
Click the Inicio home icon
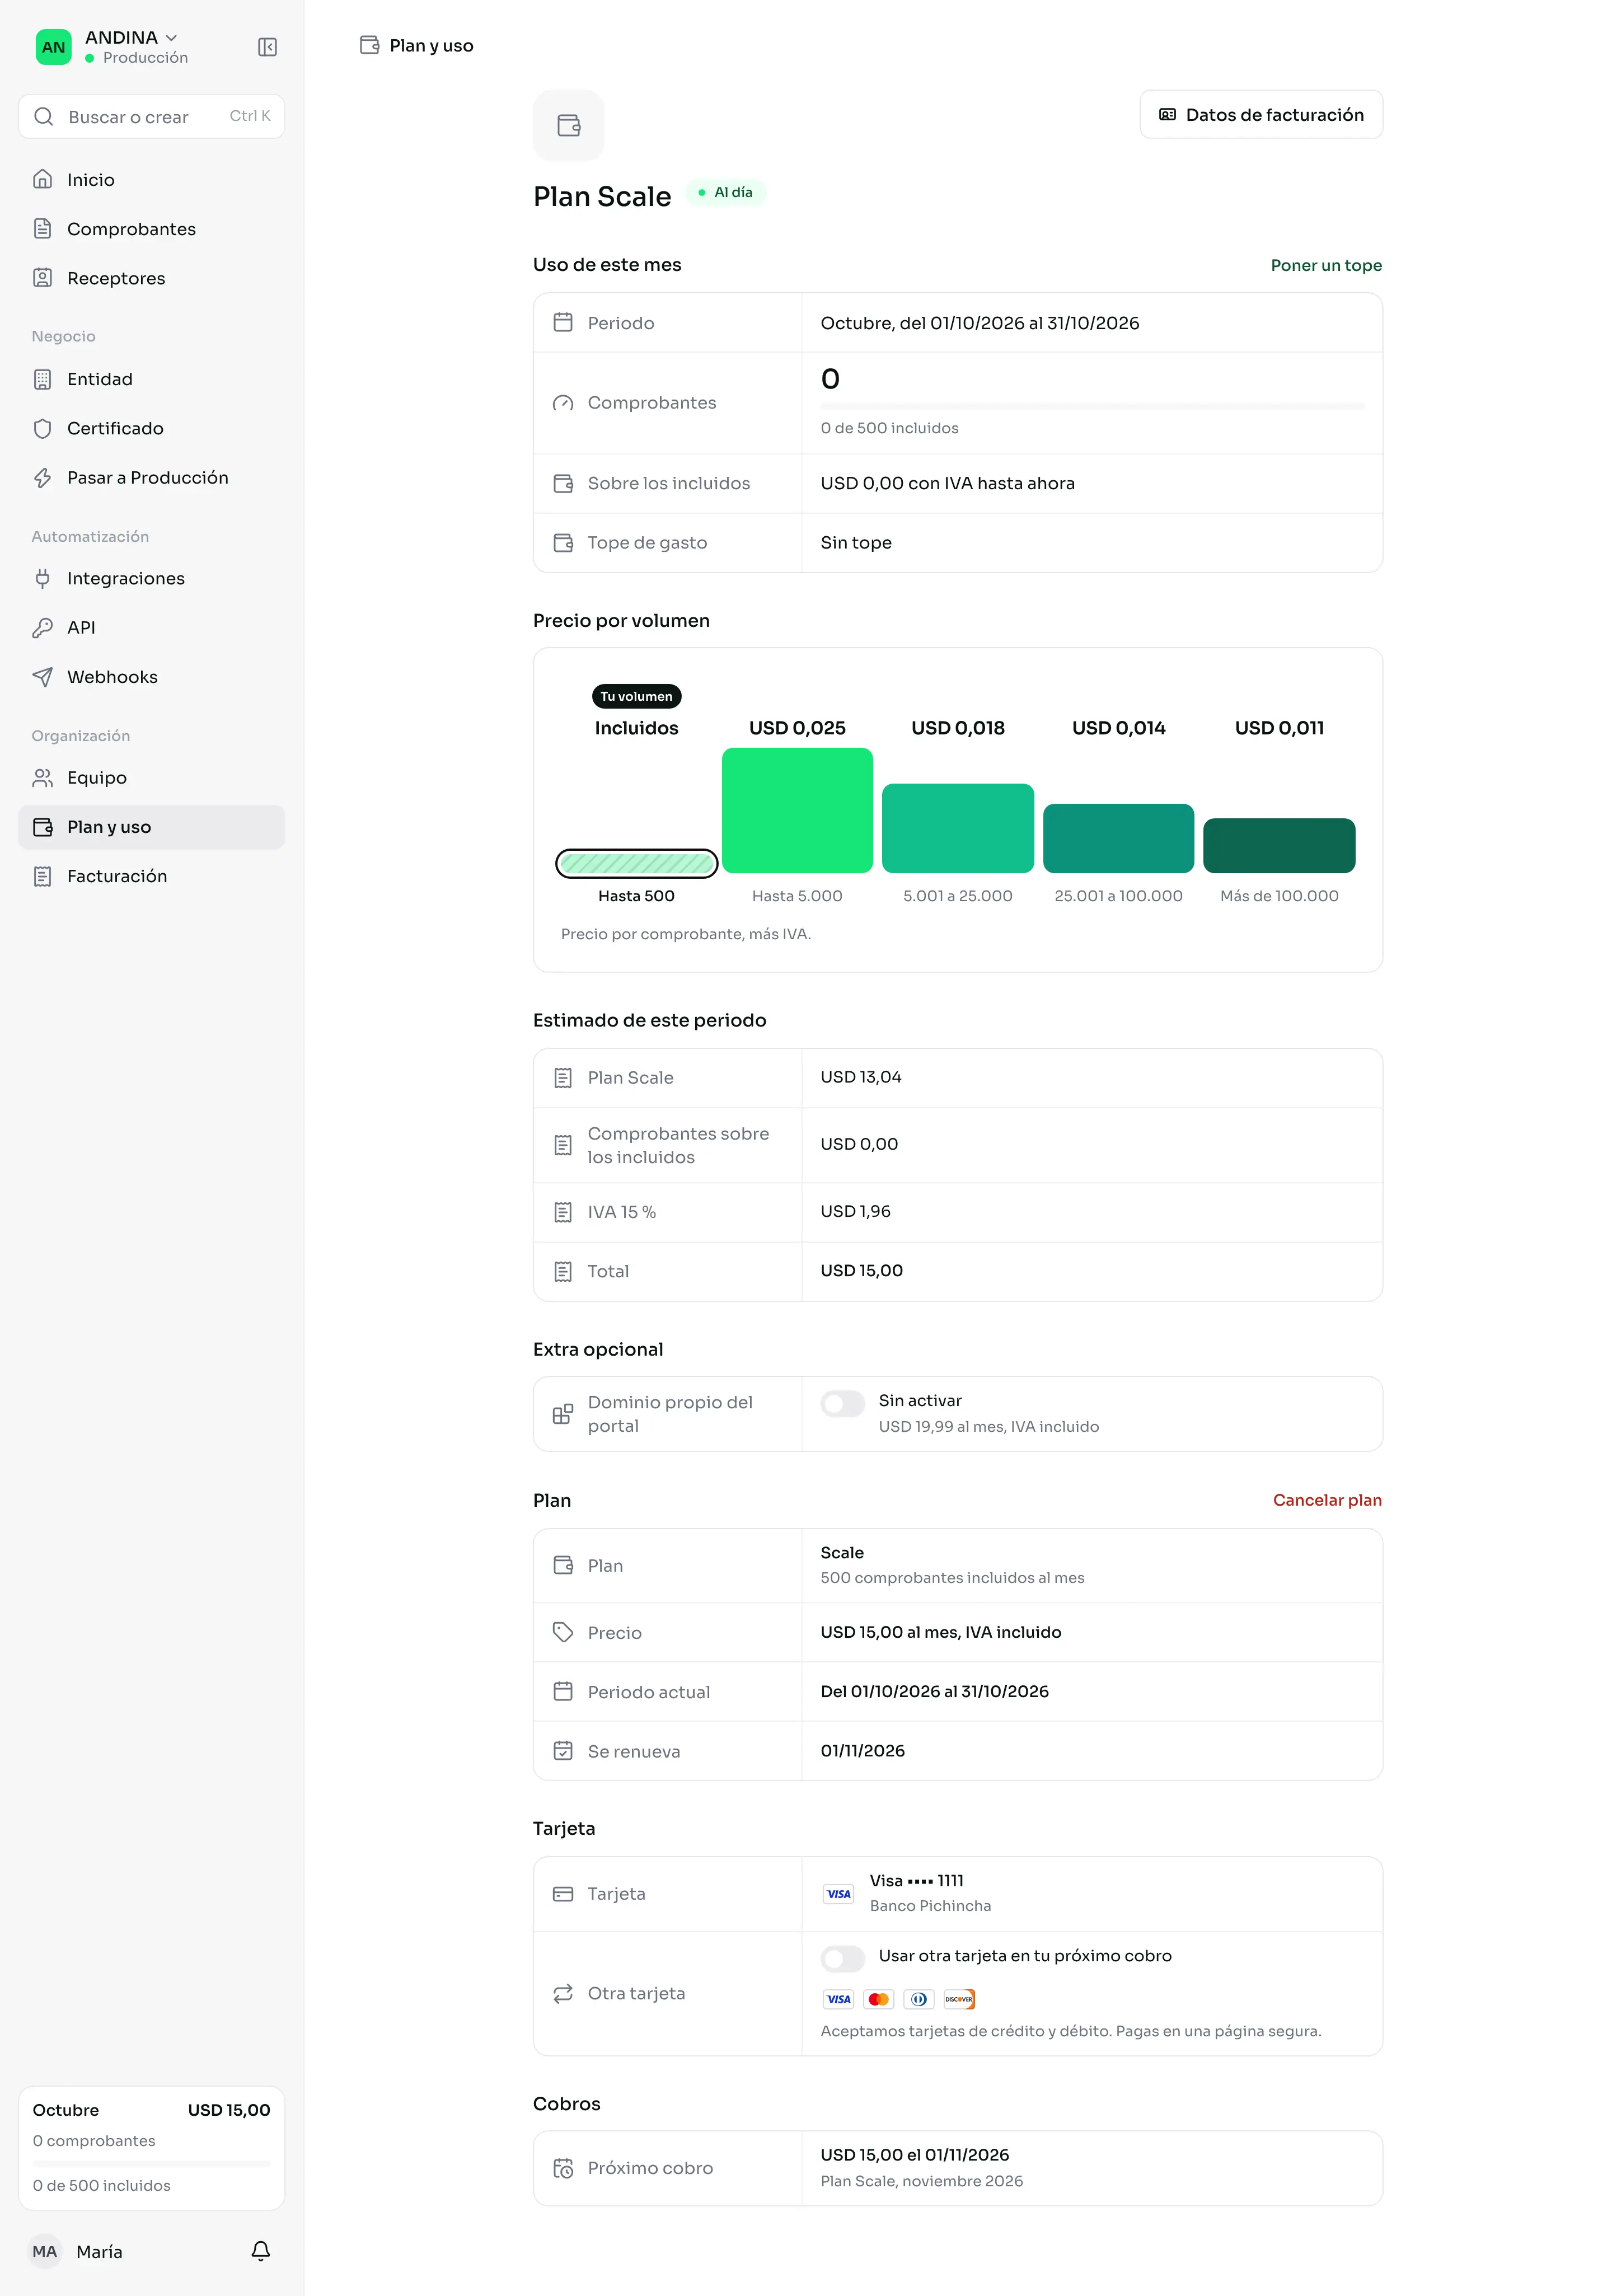coord(42,180)
